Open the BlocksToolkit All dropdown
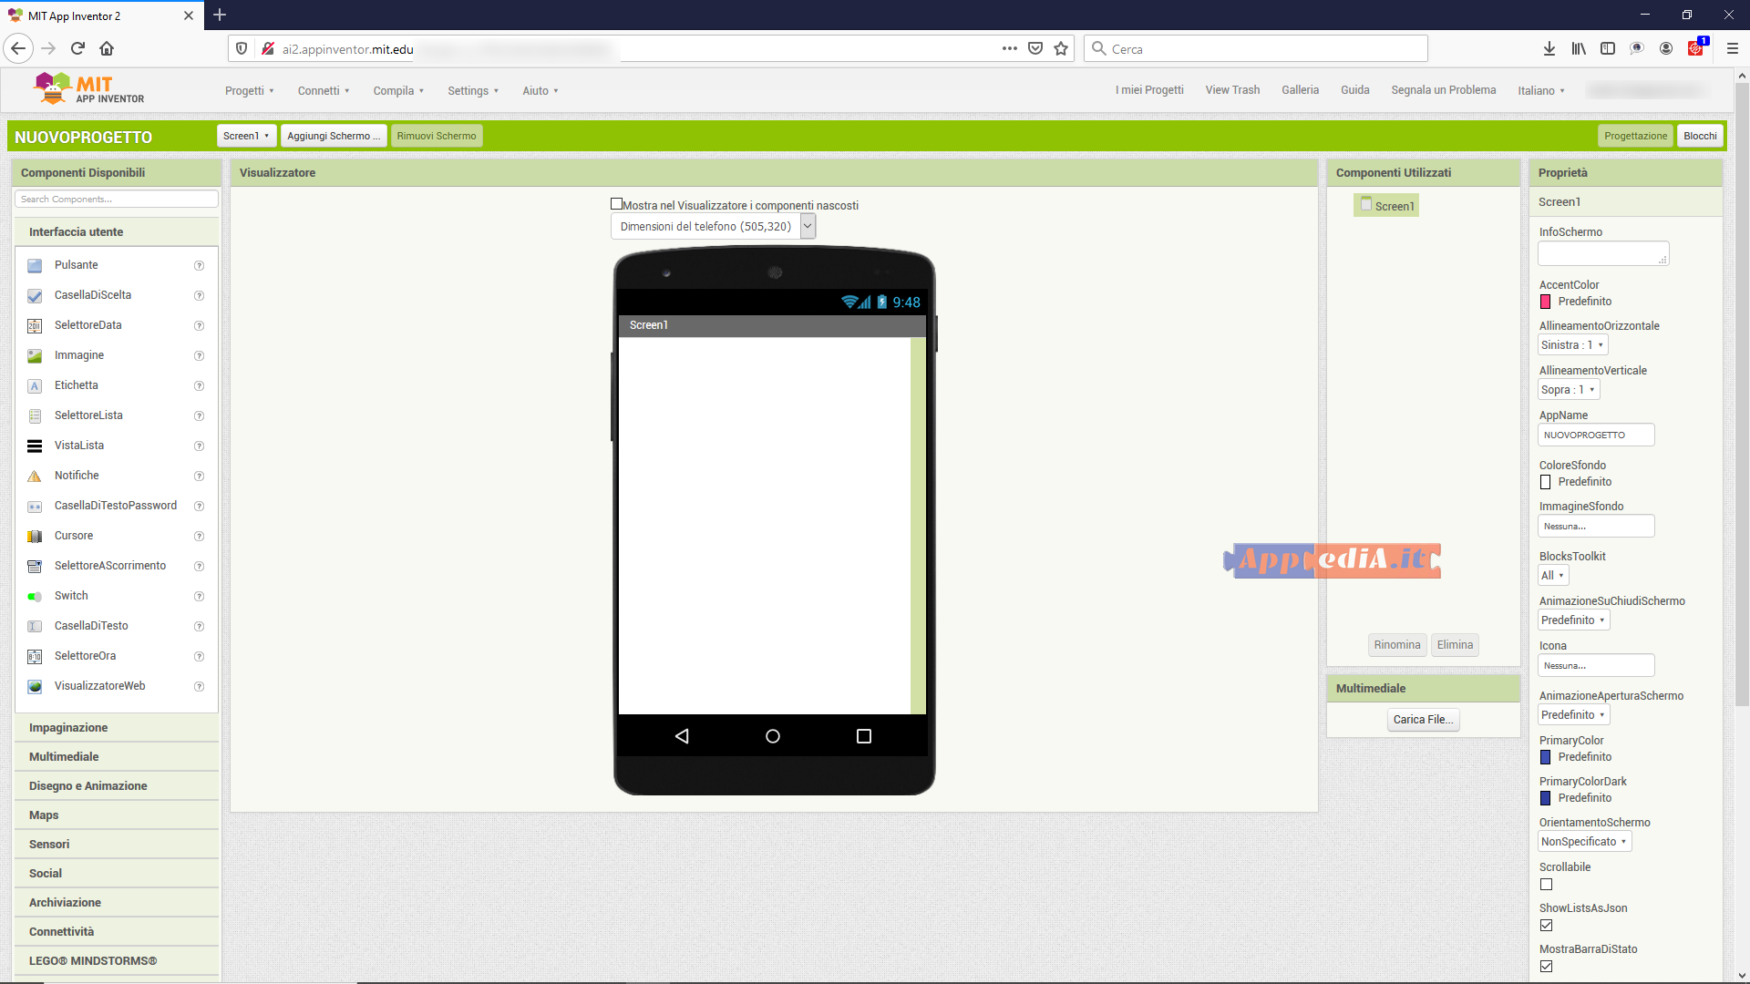The height and width of the screenshot is (984, 1750). coord(1552,576)
